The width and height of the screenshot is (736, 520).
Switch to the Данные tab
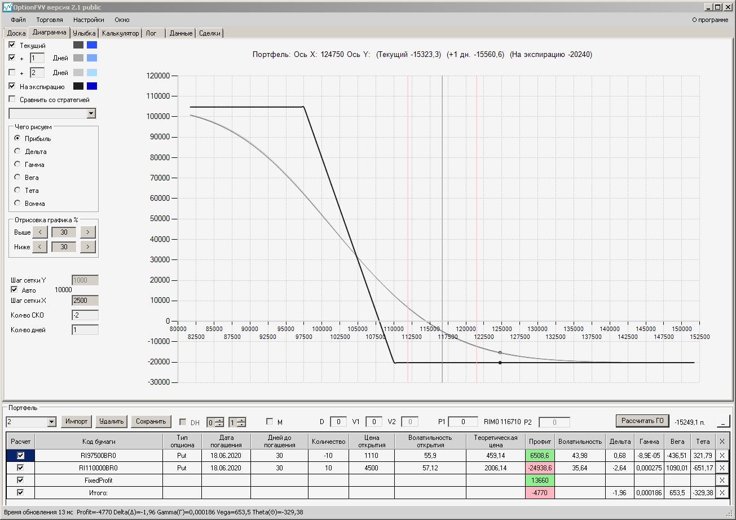(181, 33)
